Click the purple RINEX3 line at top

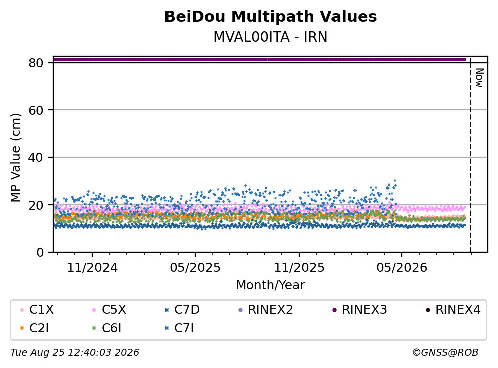[x=259, y=59]
